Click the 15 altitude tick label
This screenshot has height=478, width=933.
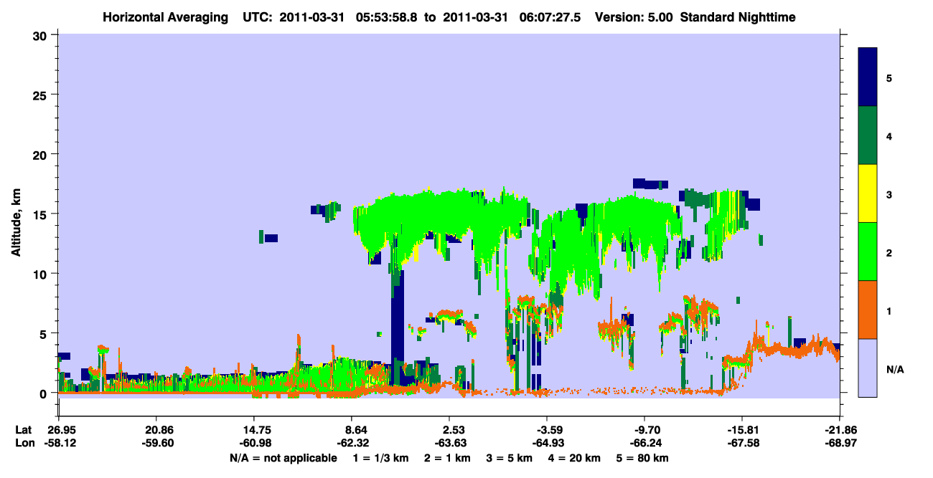[x=42, y=214]
